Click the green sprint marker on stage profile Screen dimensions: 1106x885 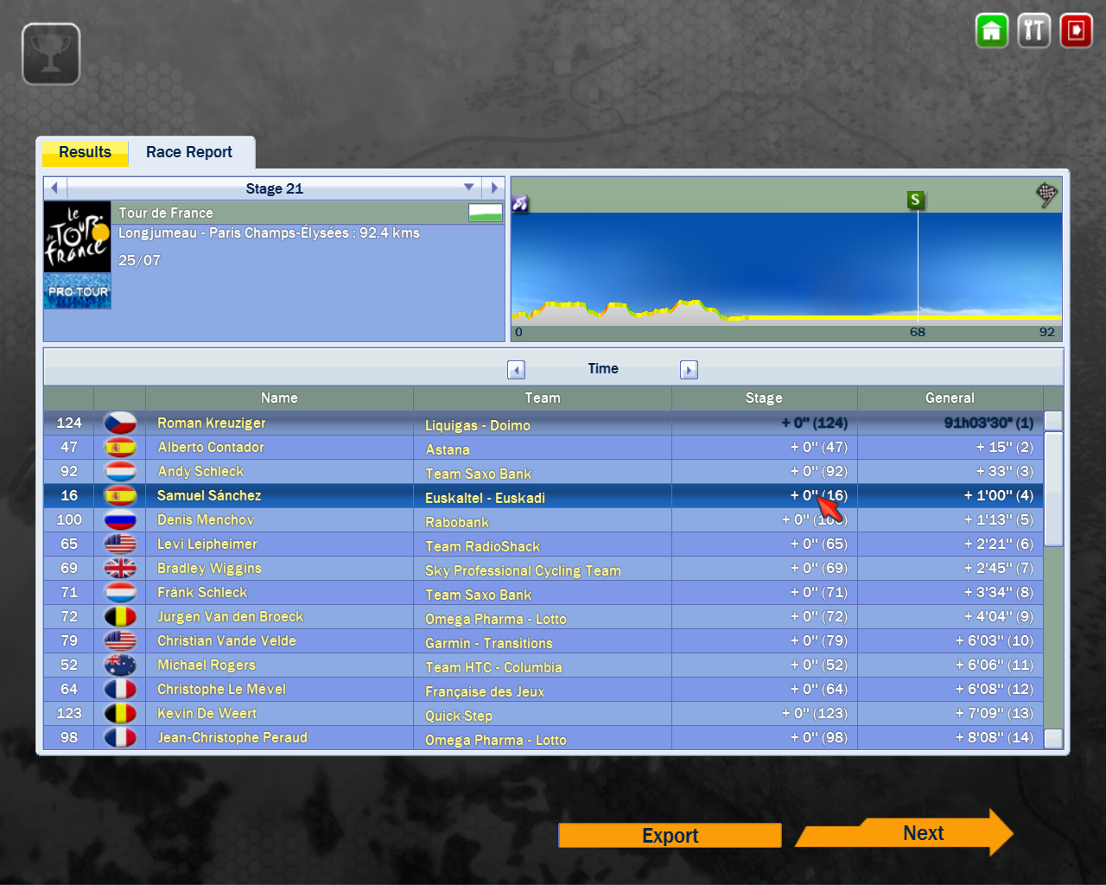coord(915,201)
